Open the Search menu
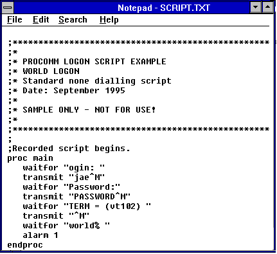Screen dimensions: 277x254 pyautogui.click(x=73, y=20)
